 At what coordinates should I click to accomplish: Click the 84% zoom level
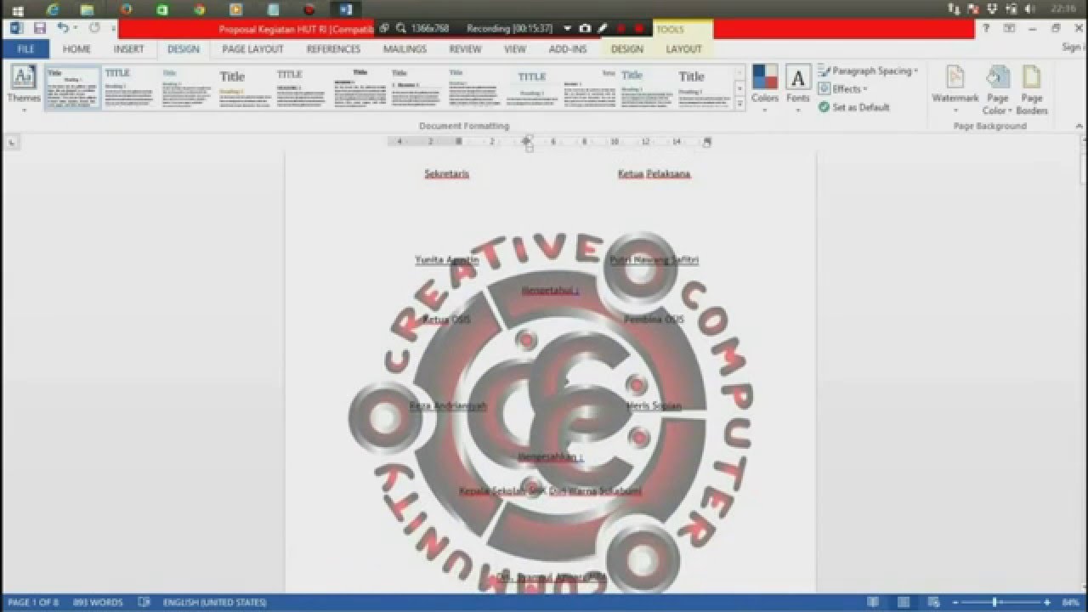coord(1069,603)
